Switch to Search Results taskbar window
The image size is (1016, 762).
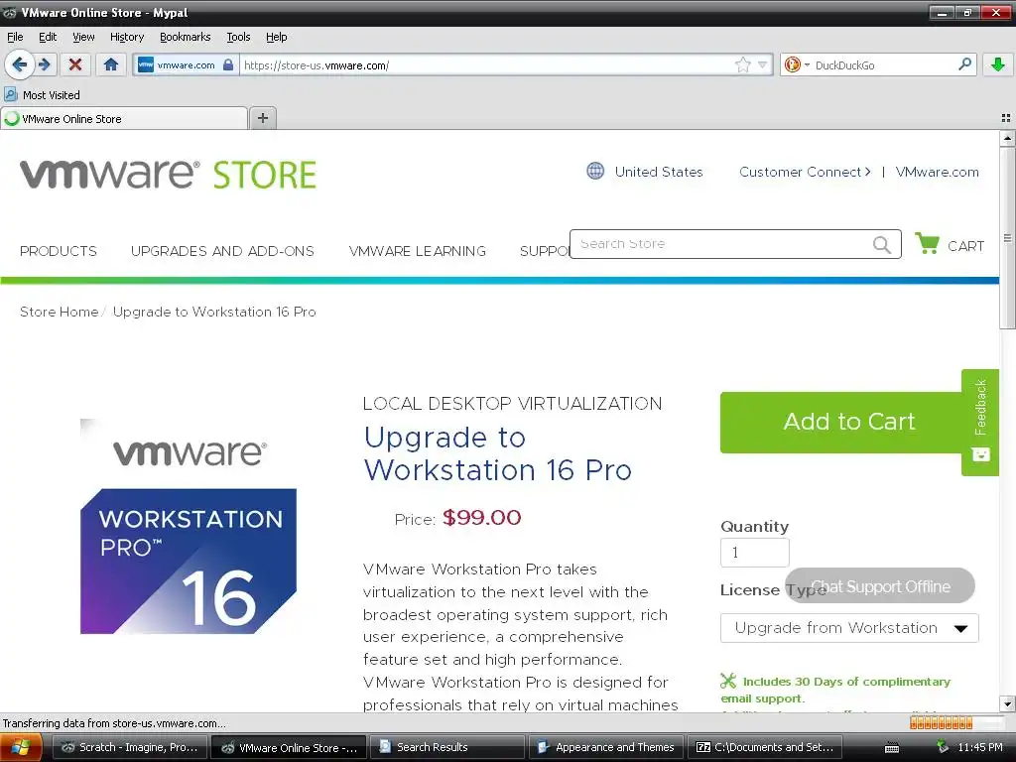[447, 747]
